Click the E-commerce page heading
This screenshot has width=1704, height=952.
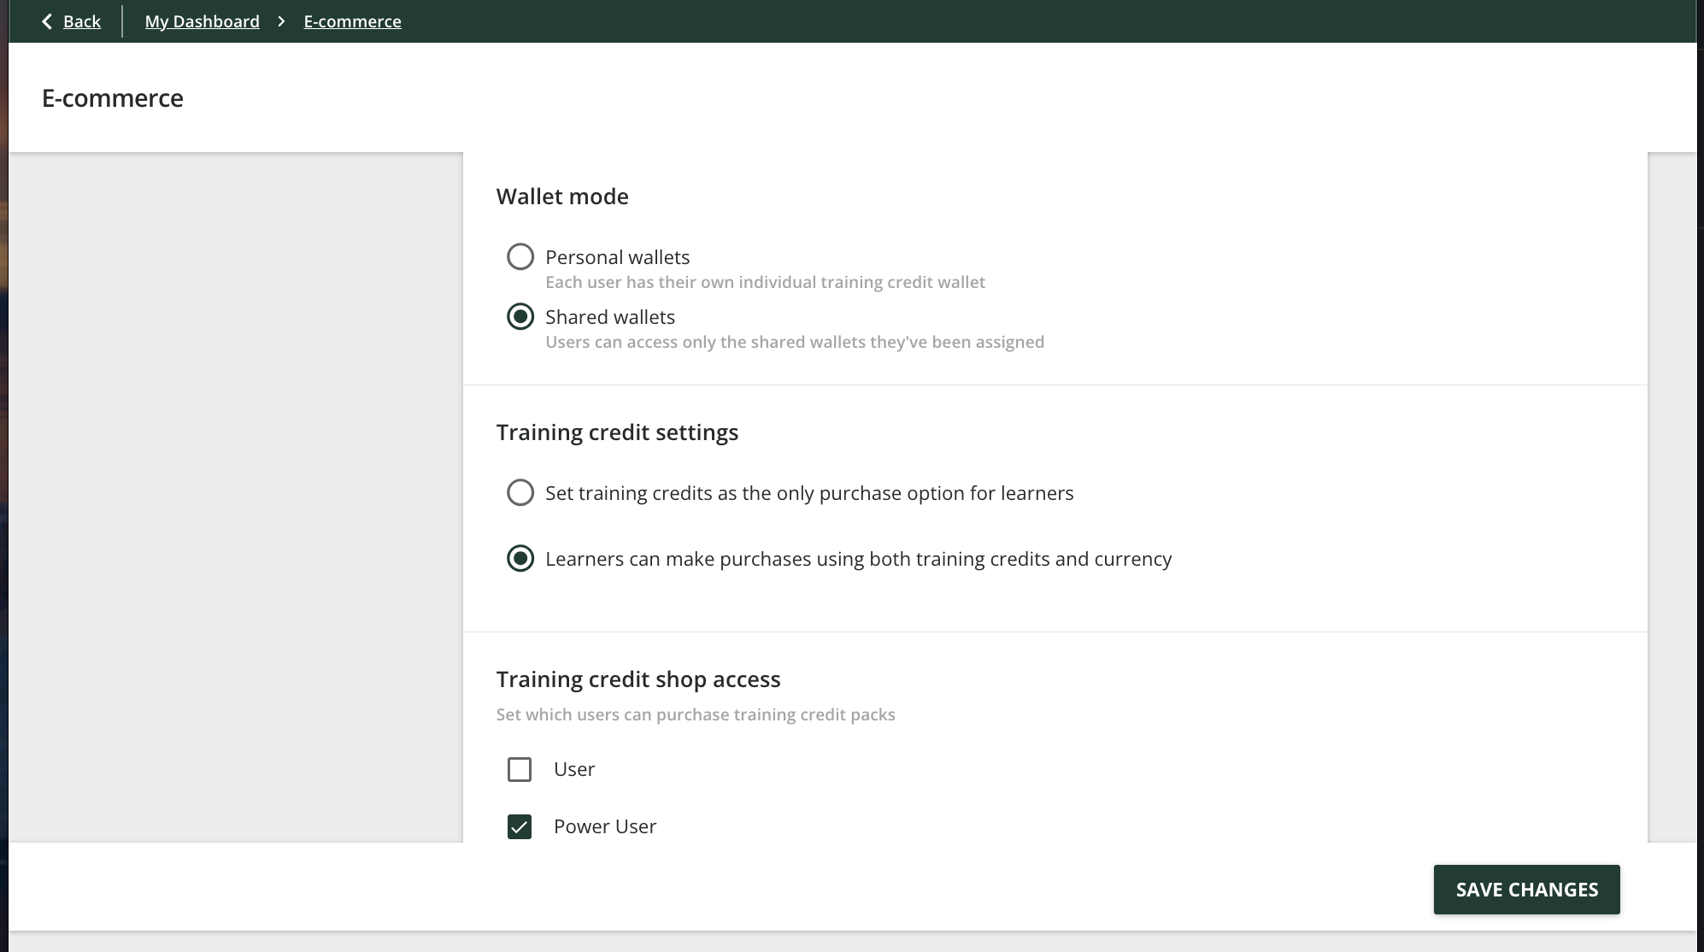coord(113,98)
